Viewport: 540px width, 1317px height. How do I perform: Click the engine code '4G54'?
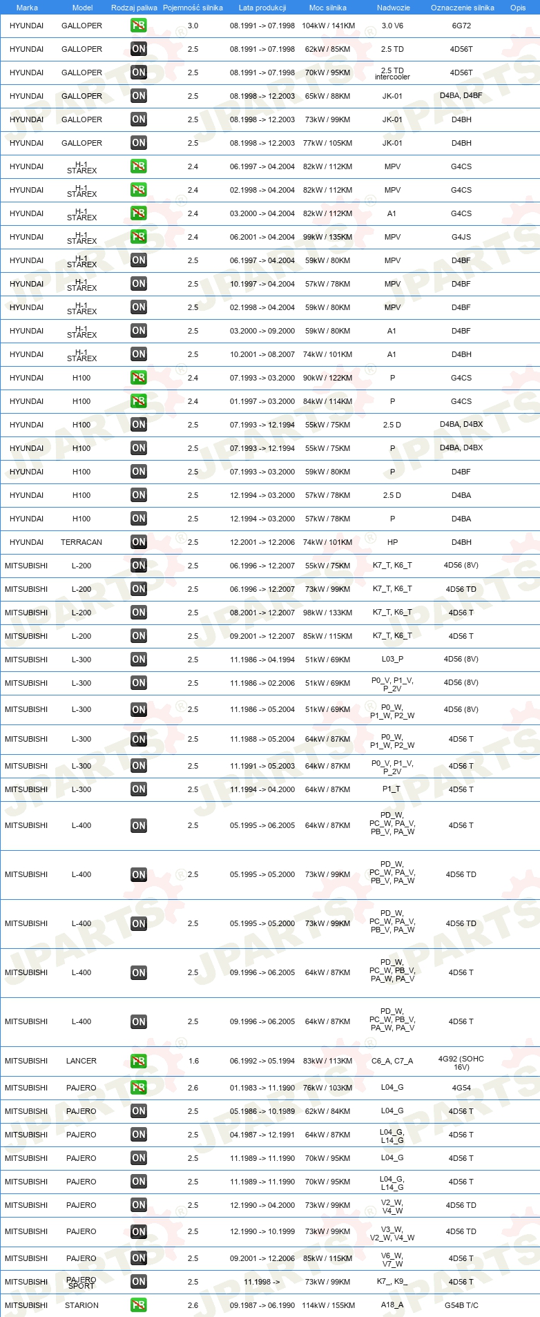[x=461, y=1088]
